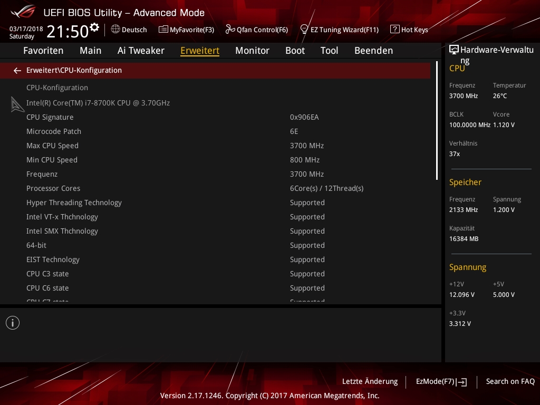Select the Erweitert tab
The width and height of the screenshot is (540, 405).
tap(200, 51)
